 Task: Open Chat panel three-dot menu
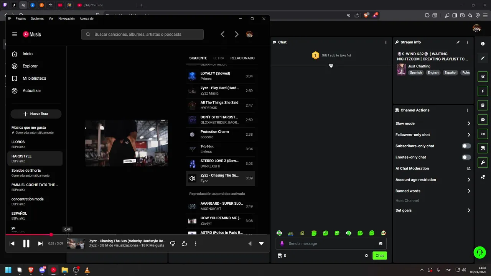point(386,42)
